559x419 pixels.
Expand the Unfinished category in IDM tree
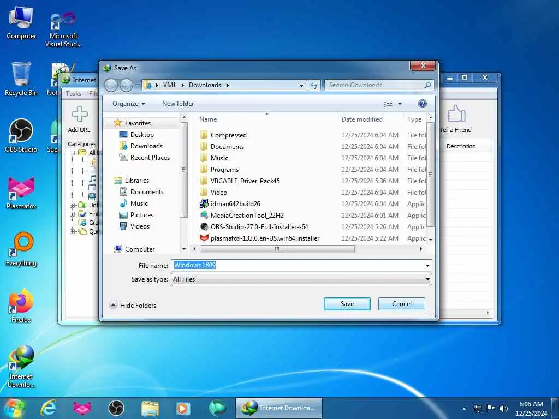[73, 205]
